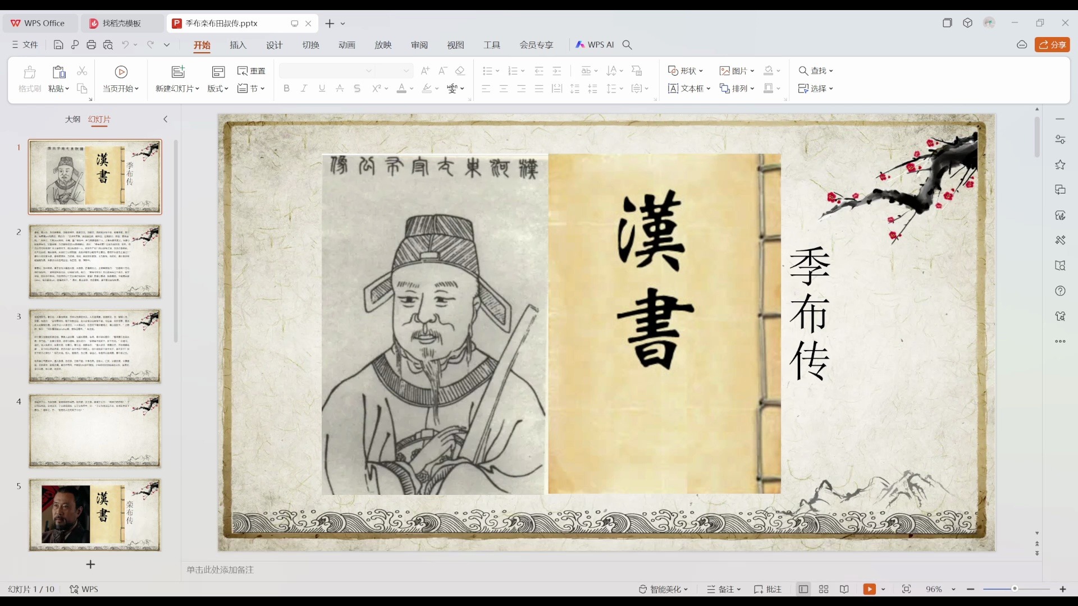Click the star icon in right sidebar

[x=1060, y=164]
